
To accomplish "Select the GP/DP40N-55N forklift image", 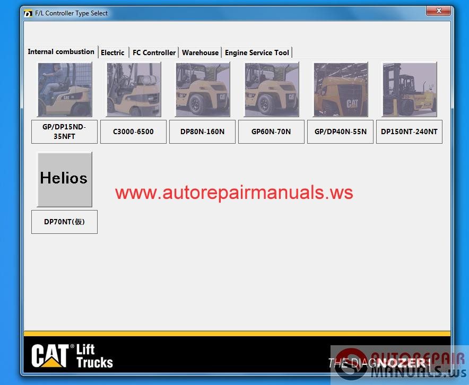I will click(x=341, y=90).
